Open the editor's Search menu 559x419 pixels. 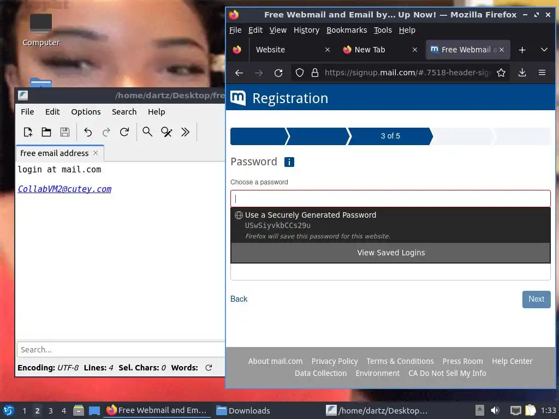point(124,112)
